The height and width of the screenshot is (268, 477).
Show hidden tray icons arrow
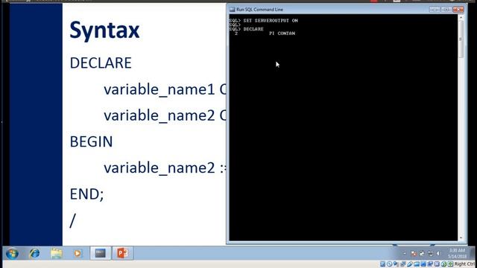tap(405, 253)
